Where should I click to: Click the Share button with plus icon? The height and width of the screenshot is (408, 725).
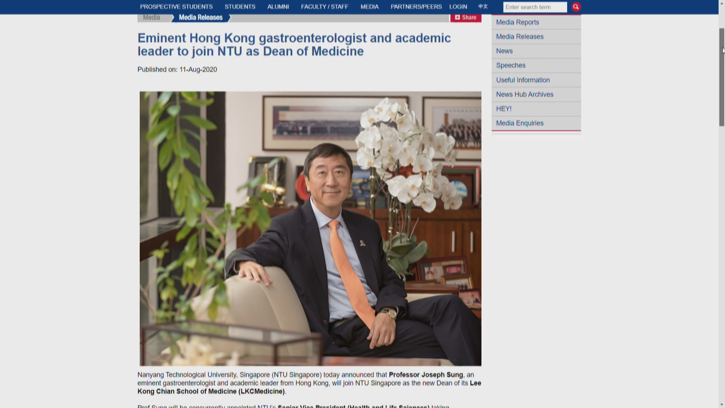(x=466, y=17)
